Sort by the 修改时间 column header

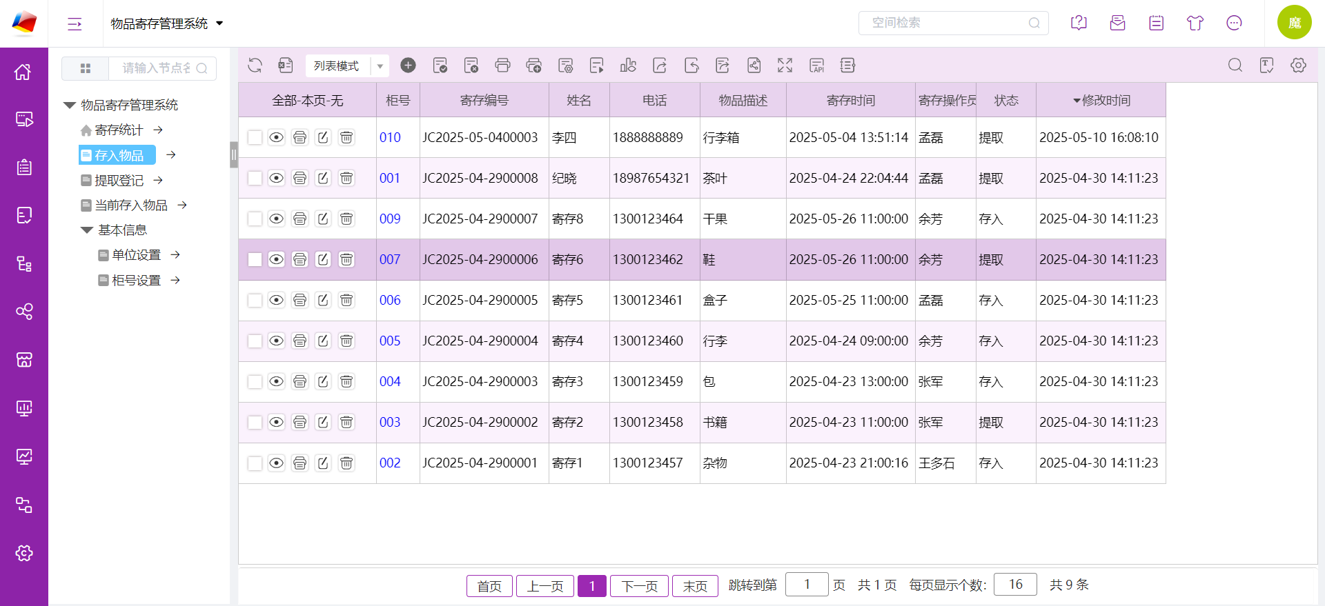[1101, 101]
